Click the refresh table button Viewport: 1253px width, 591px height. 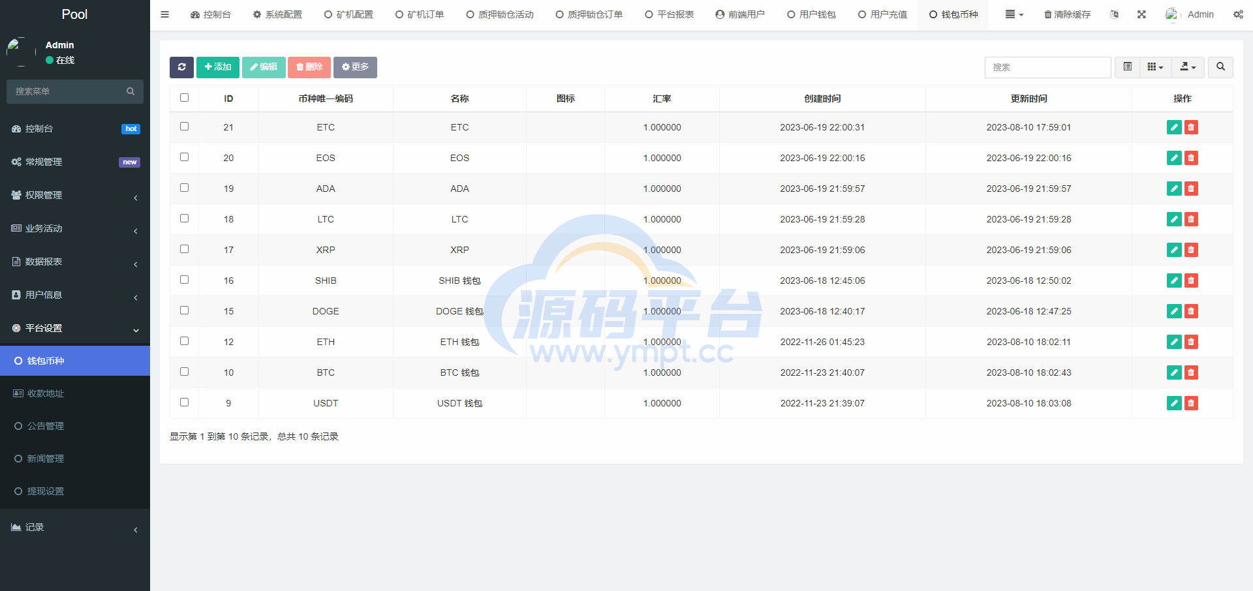[x=181, y=67]
